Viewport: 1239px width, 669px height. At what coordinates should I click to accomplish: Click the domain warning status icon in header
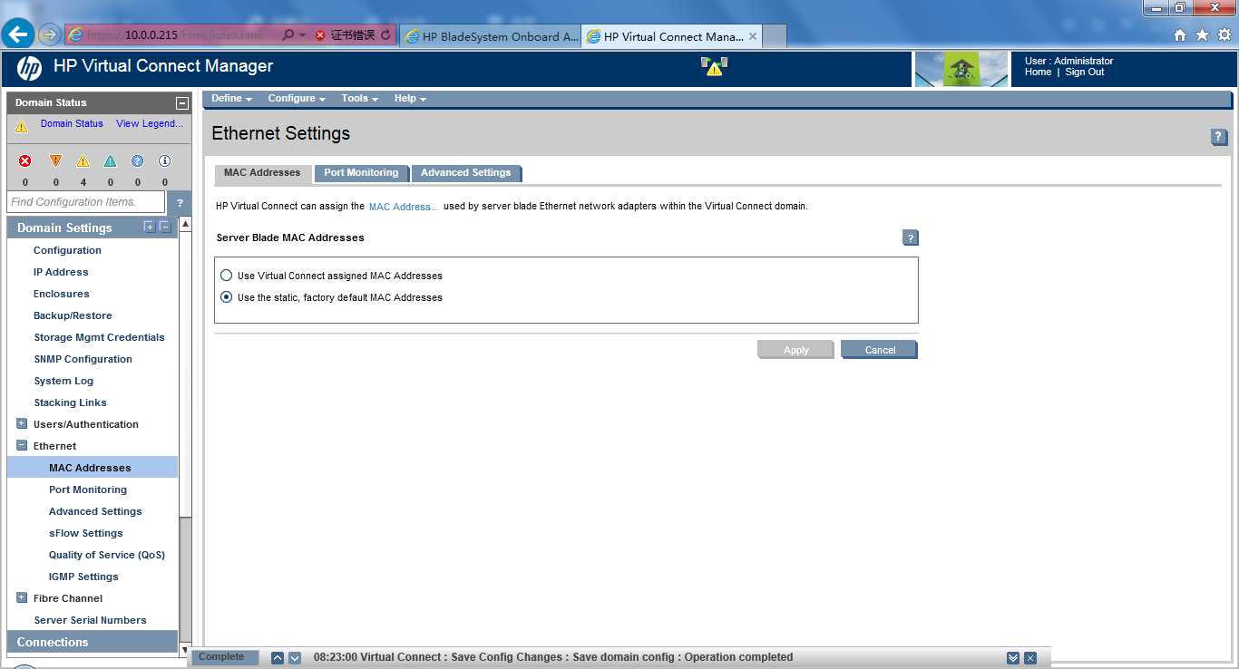[715, 66]
